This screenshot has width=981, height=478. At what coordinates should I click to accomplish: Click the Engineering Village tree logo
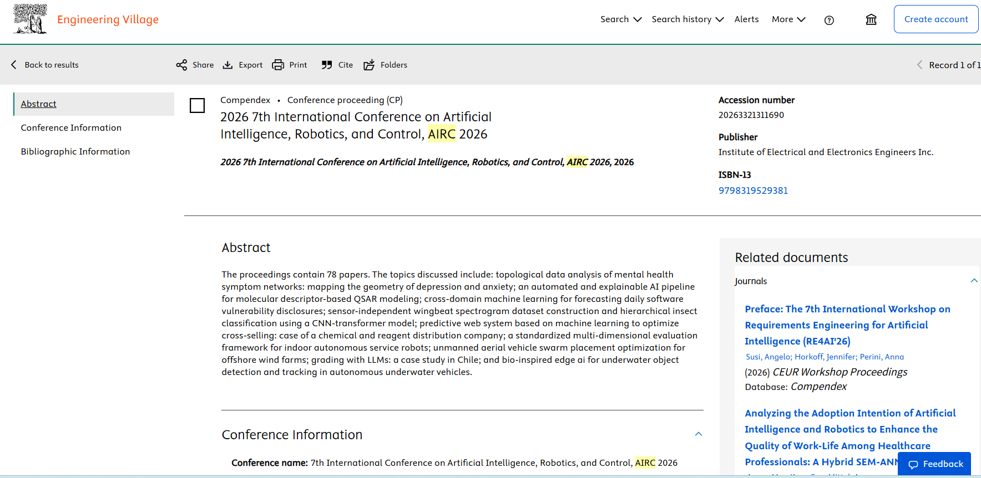[x=30, y=19]
